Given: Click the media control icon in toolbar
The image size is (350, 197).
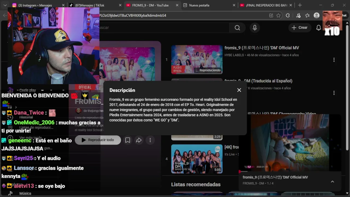Looking at the screenshot, I should pos(298,16).
